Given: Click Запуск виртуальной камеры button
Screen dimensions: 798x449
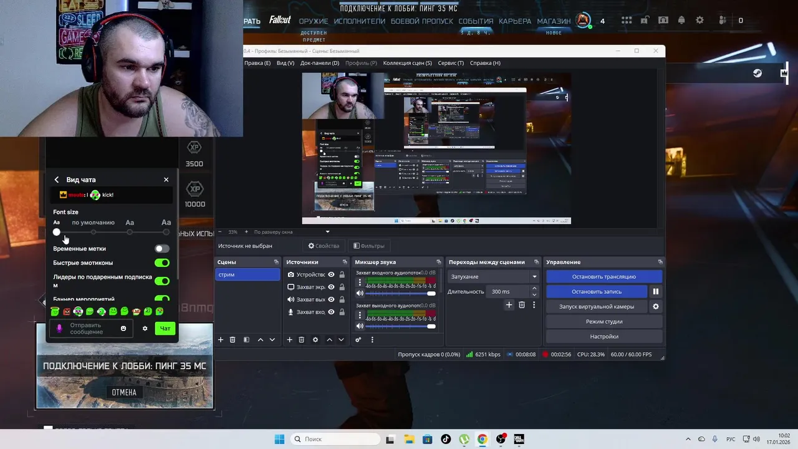Looking at the screenshot, I should pyautogui.click(x=597, y=306).
